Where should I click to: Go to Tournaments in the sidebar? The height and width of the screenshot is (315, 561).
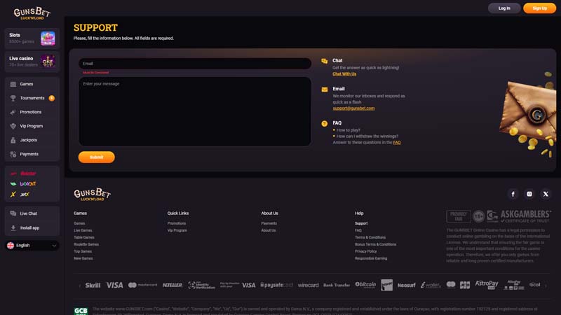(32, 98)
